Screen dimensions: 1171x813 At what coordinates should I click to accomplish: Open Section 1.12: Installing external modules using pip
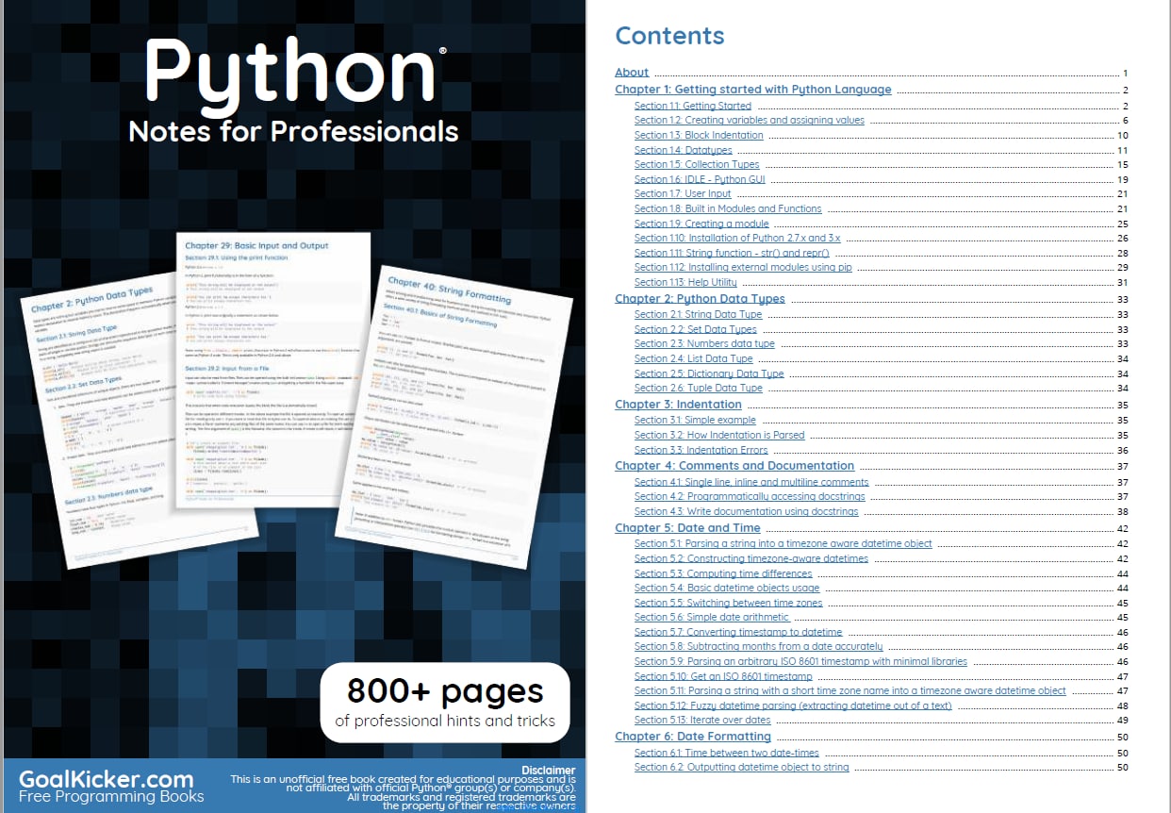tap(743, 268)
